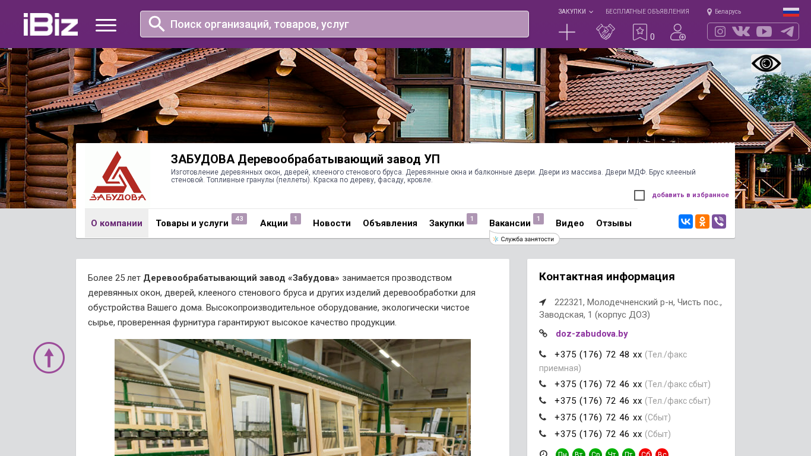This screenshot has height=456, width=811.
Task: Click the plus add icon in header
Action: coord(567,32)
